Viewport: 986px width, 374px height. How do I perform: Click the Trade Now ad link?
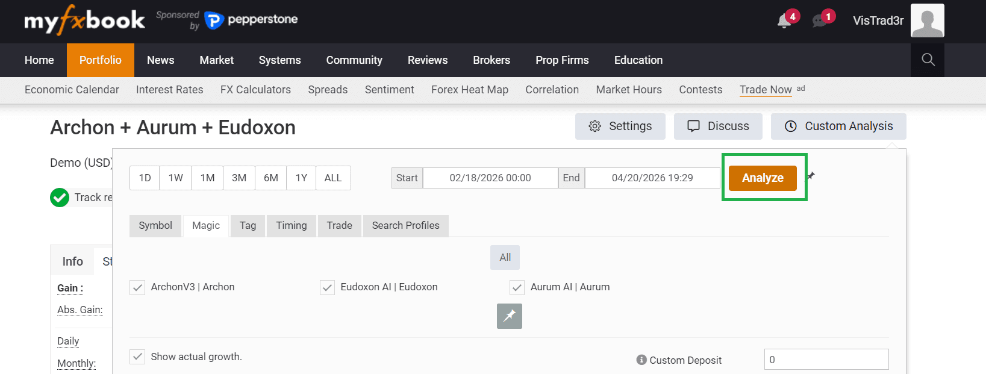[766, 90]
